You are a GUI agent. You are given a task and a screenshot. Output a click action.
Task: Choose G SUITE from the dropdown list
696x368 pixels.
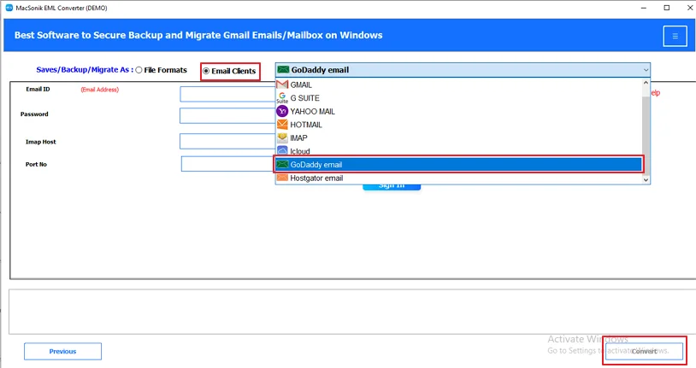click(x=459, y=98)
